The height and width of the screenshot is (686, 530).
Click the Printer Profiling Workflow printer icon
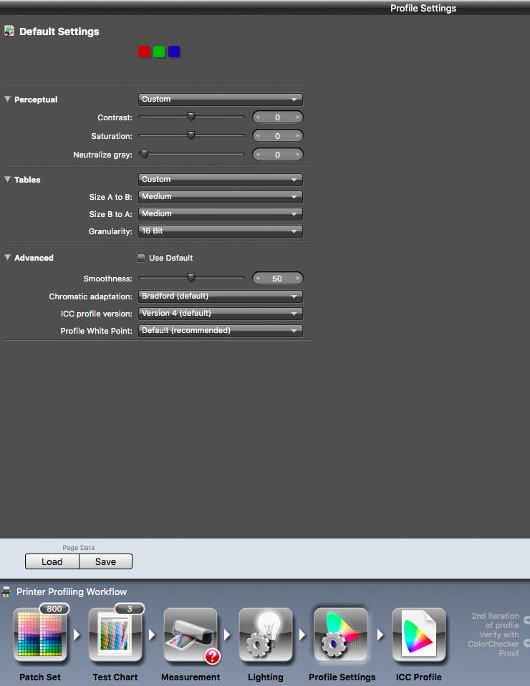(x=6, y=591)
